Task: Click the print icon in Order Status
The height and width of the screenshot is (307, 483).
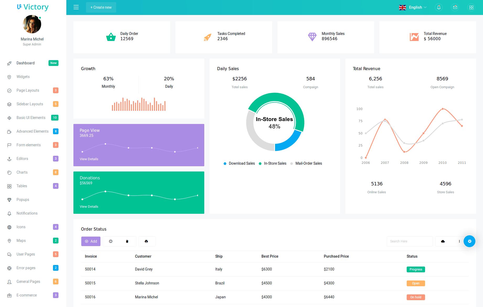Action: [146, 241]
